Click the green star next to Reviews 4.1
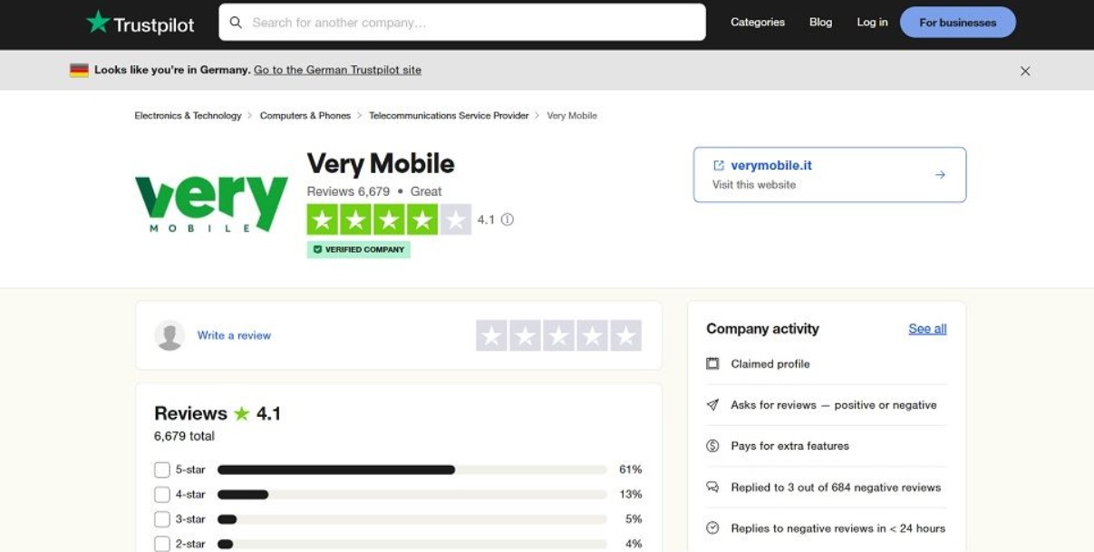 coord(241,413)
